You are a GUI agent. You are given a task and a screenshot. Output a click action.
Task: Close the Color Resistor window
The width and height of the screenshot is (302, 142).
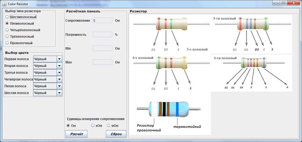tap(294, 3)
